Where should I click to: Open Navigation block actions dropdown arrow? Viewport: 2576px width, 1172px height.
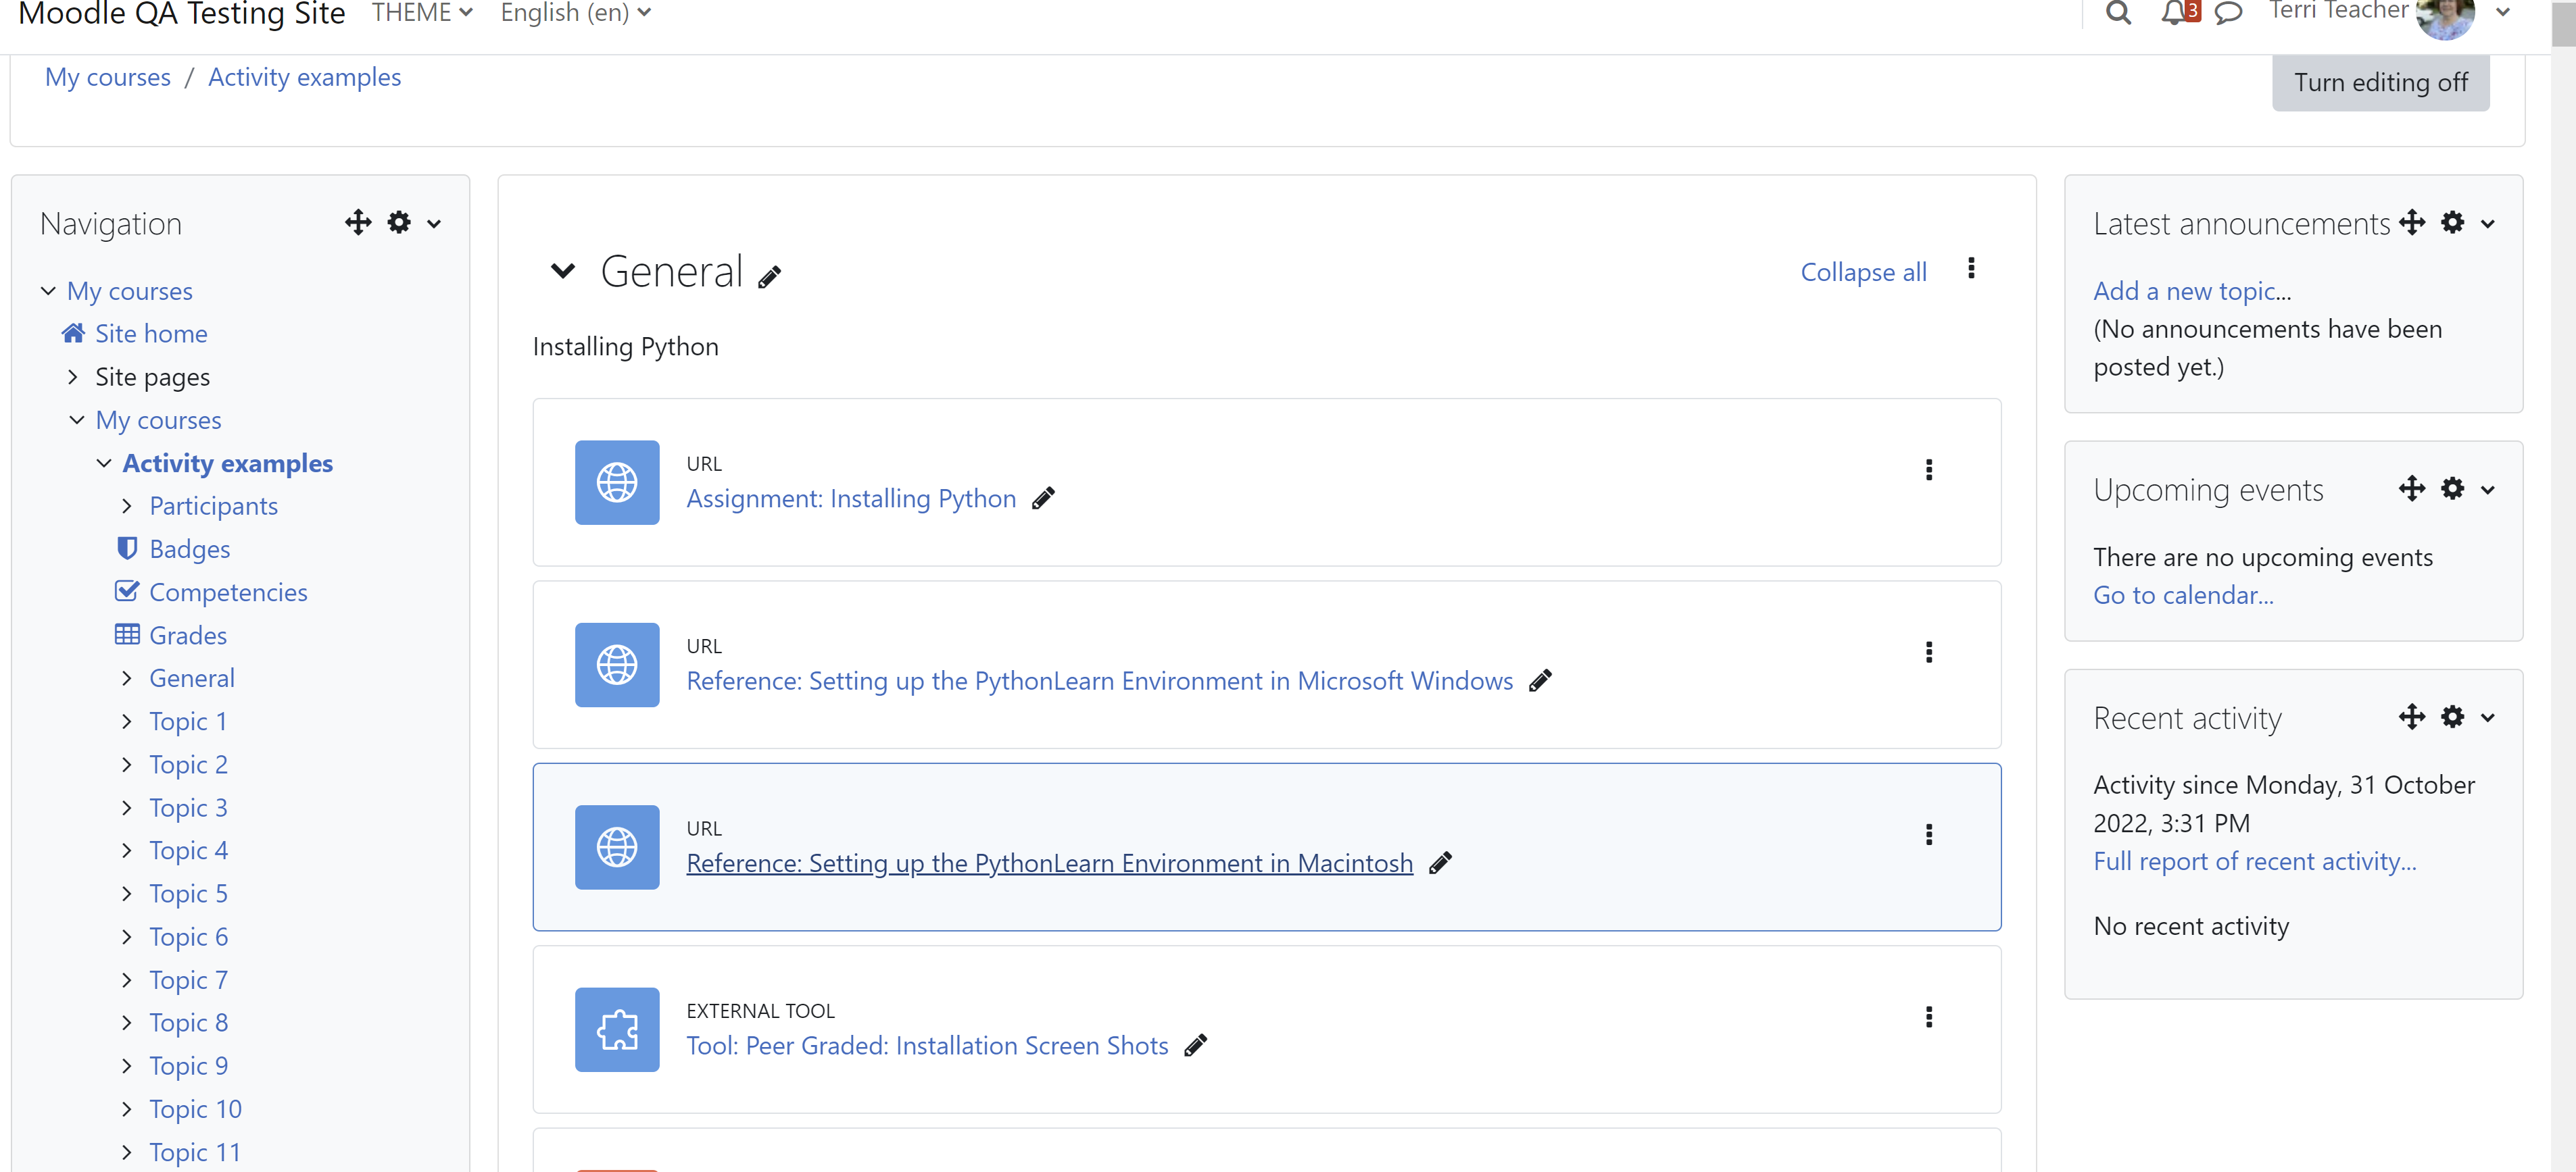434,224
